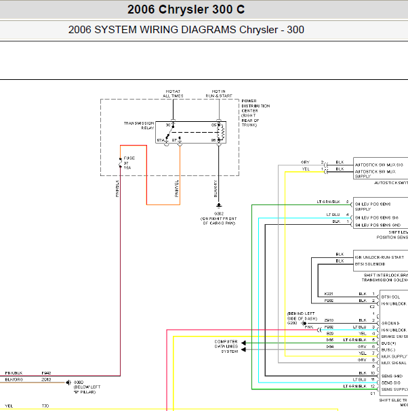Click the "SENS SUPPLY" pin label
408x411 pixels.
pos(394,389)
